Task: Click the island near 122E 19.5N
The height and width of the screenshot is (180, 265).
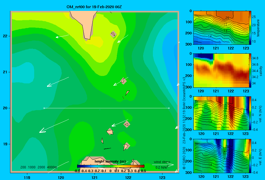Action: (127, 124)
